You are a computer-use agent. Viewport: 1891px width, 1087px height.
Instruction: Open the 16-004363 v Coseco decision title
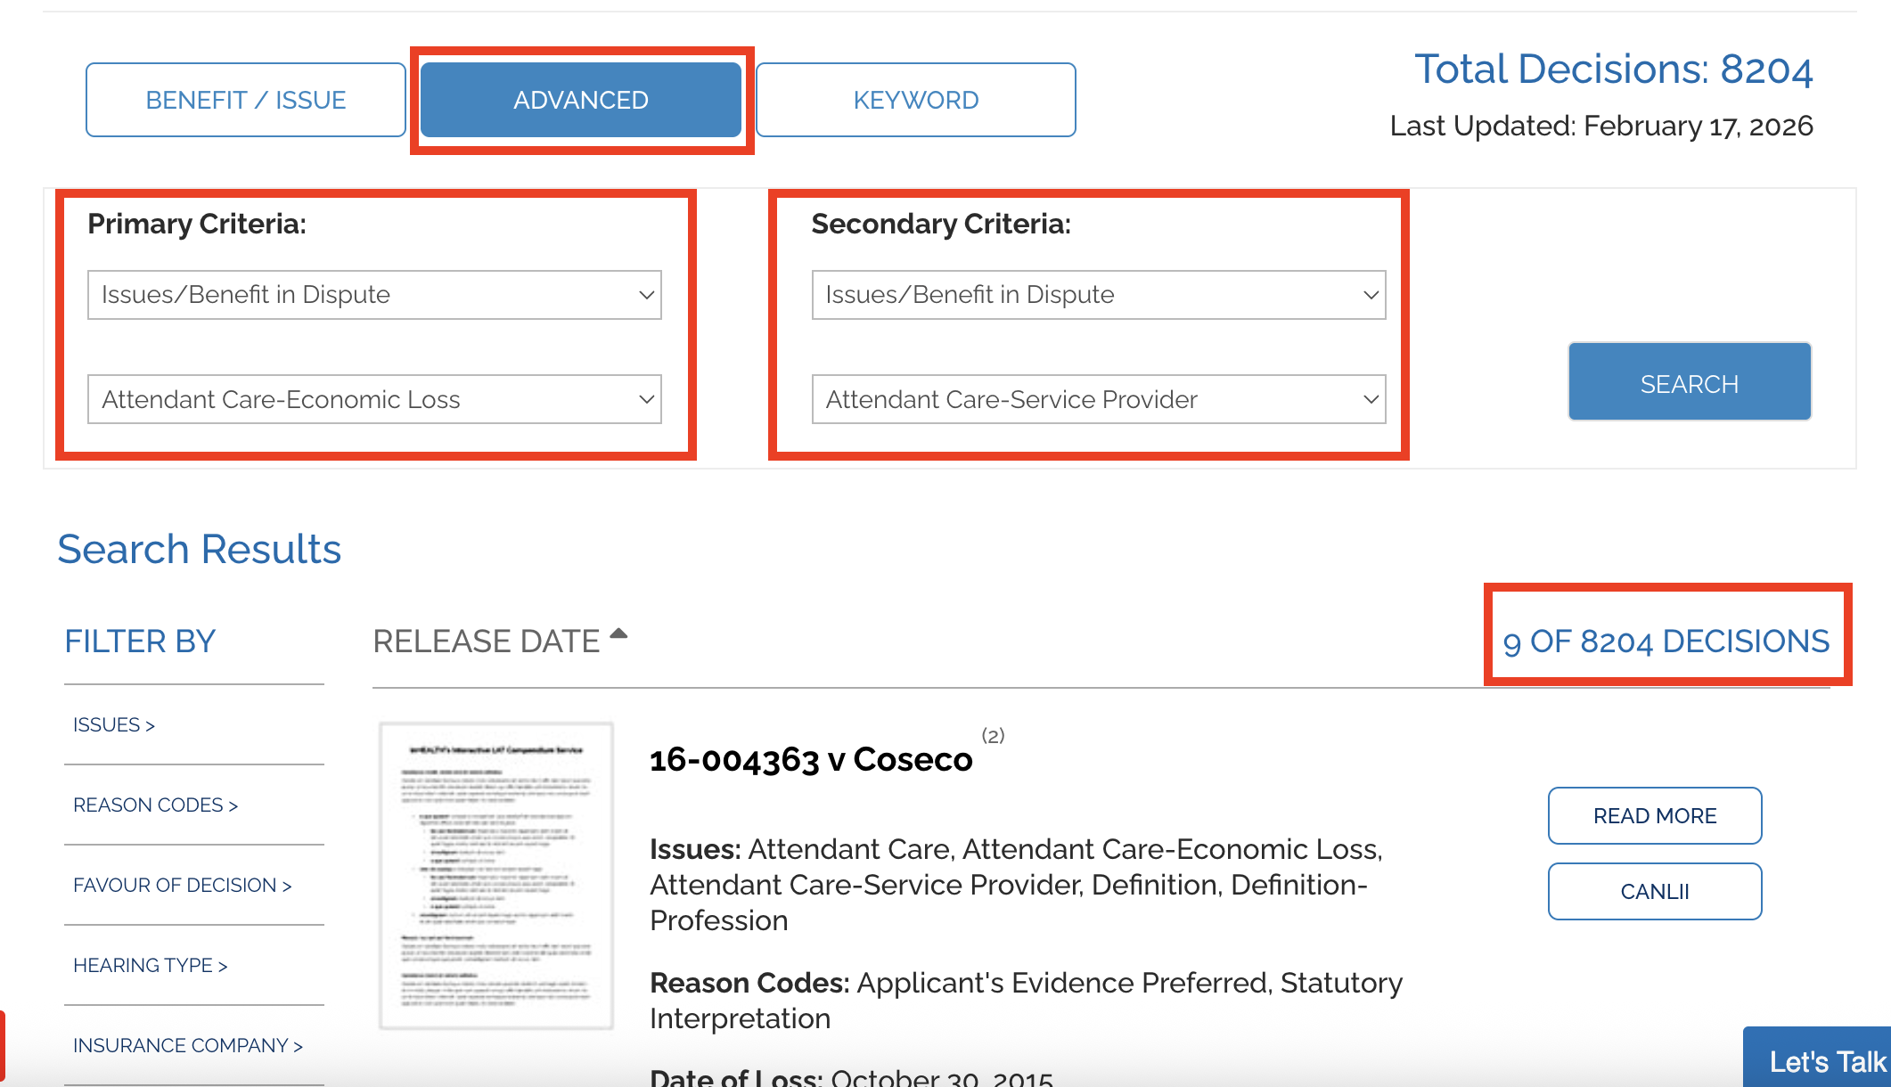pyautogui.click(x=811, y=760)
